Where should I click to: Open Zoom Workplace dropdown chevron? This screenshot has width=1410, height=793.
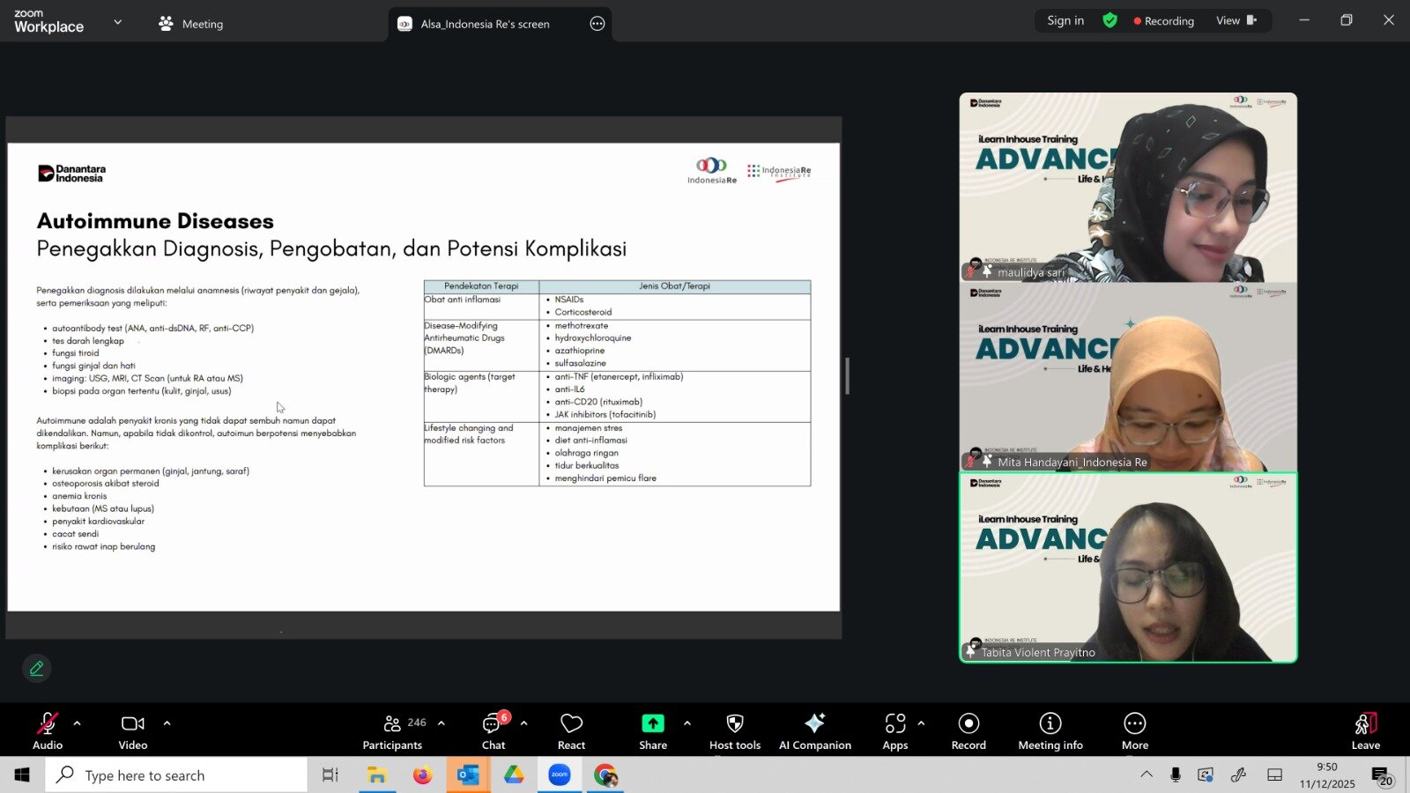click(x=118, y=22)
